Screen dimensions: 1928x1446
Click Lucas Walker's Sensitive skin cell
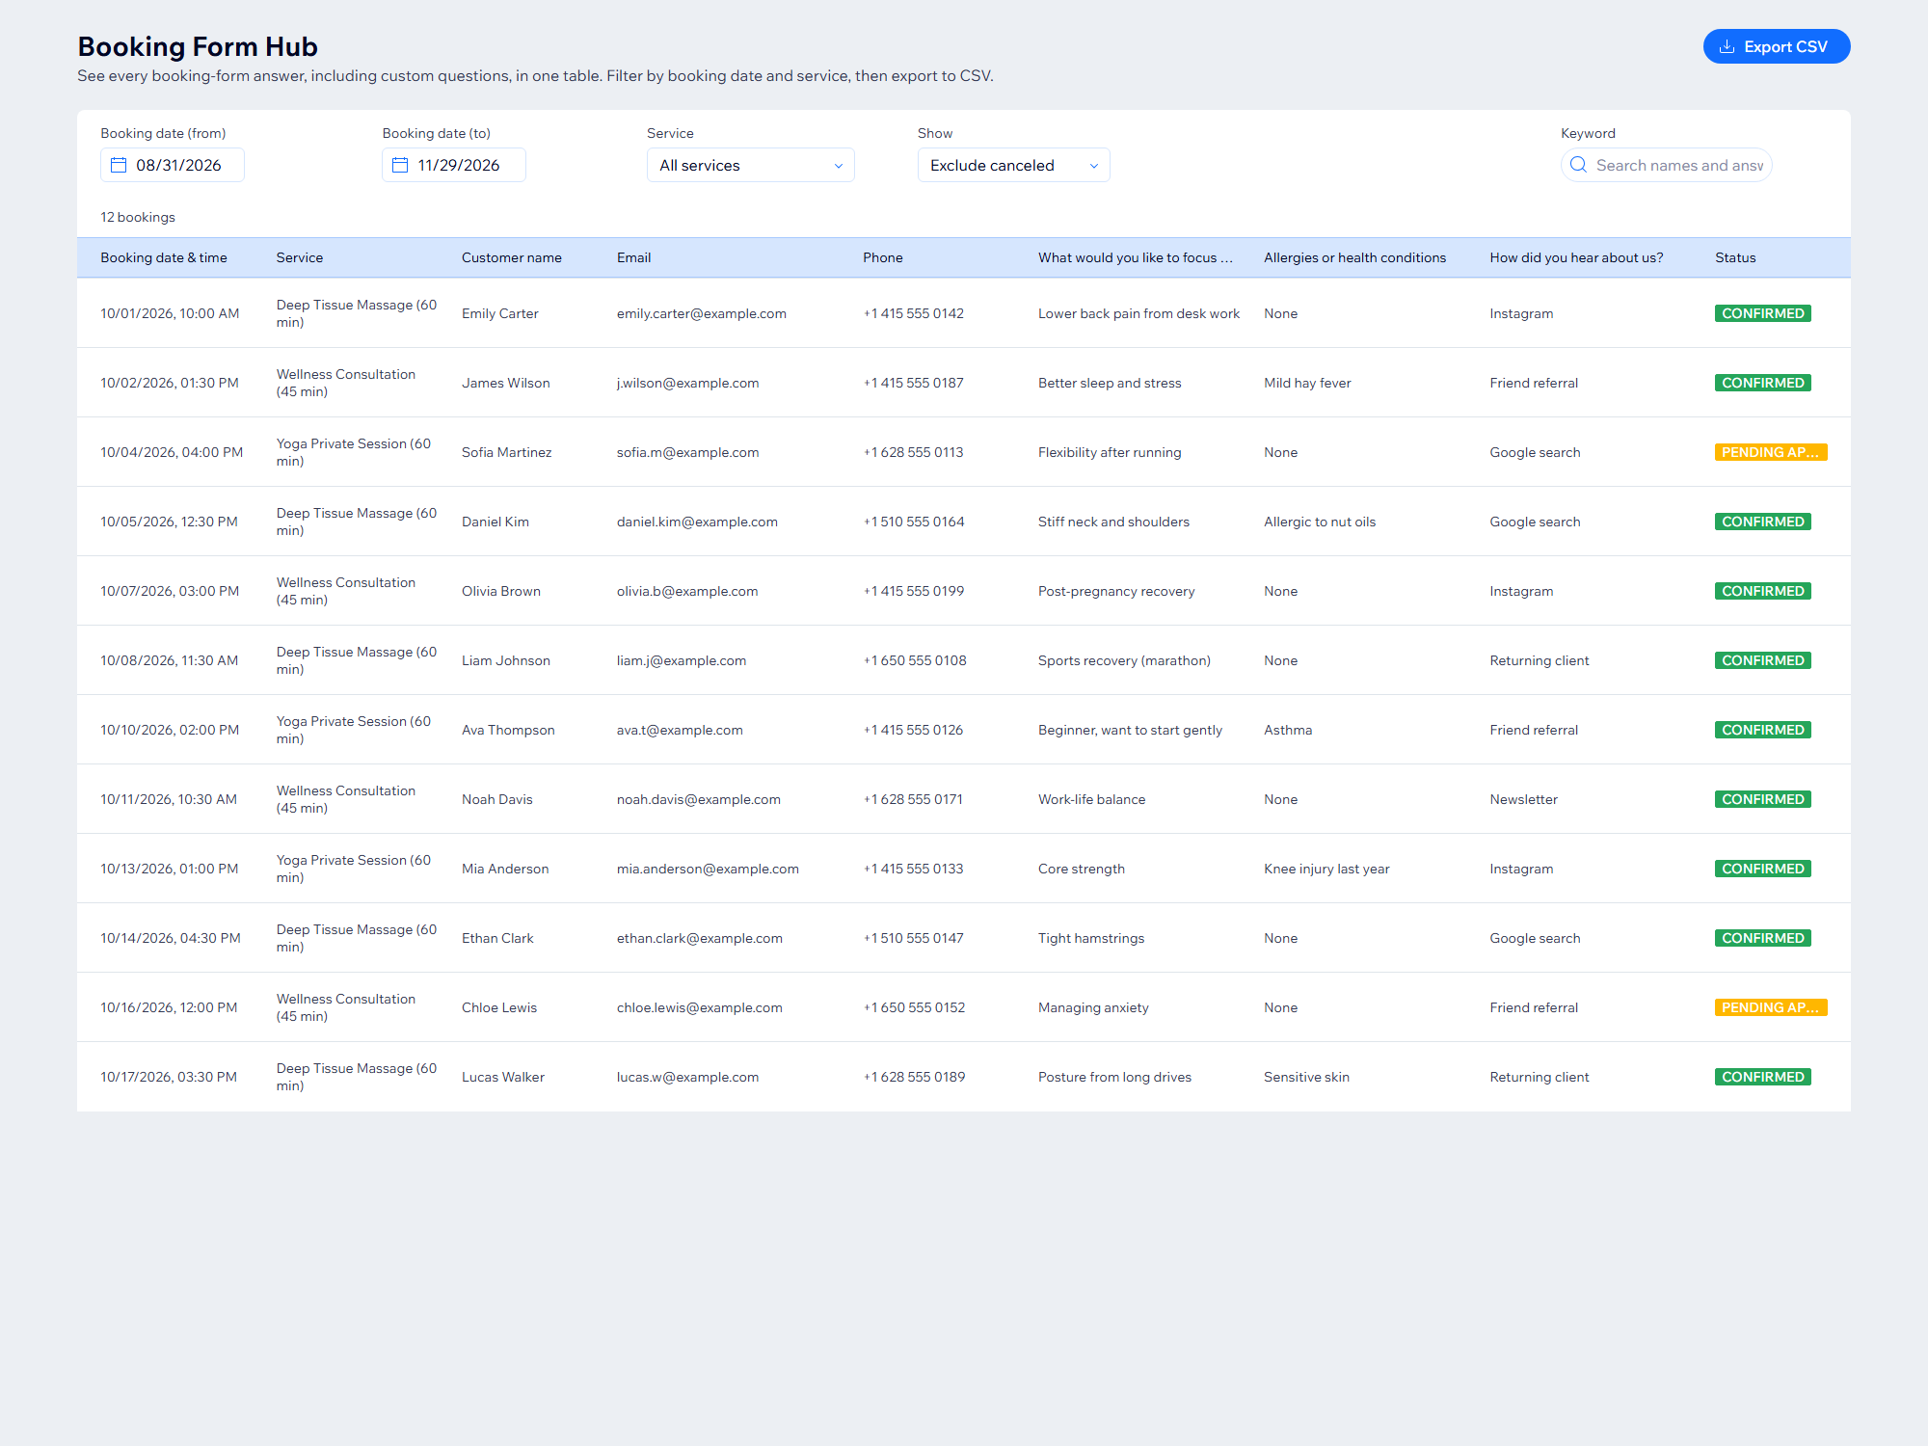coord(1306,1077)
